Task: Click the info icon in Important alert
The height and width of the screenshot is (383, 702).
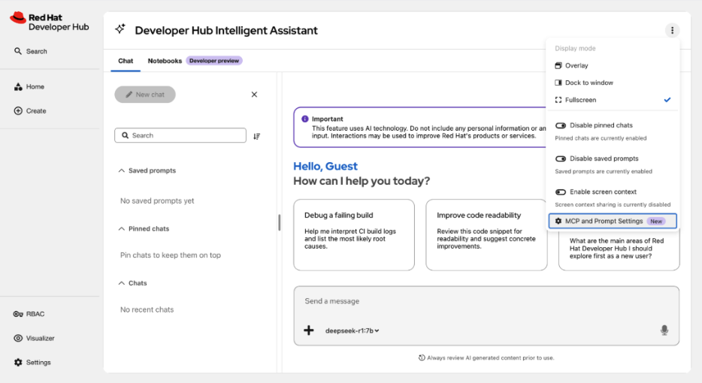Action: (x=305, y=119)
